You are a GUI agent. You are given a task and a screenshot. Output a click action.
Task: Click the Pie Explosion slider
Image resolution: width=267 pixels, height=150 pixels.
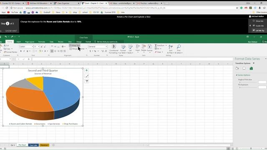pos(248,87)
